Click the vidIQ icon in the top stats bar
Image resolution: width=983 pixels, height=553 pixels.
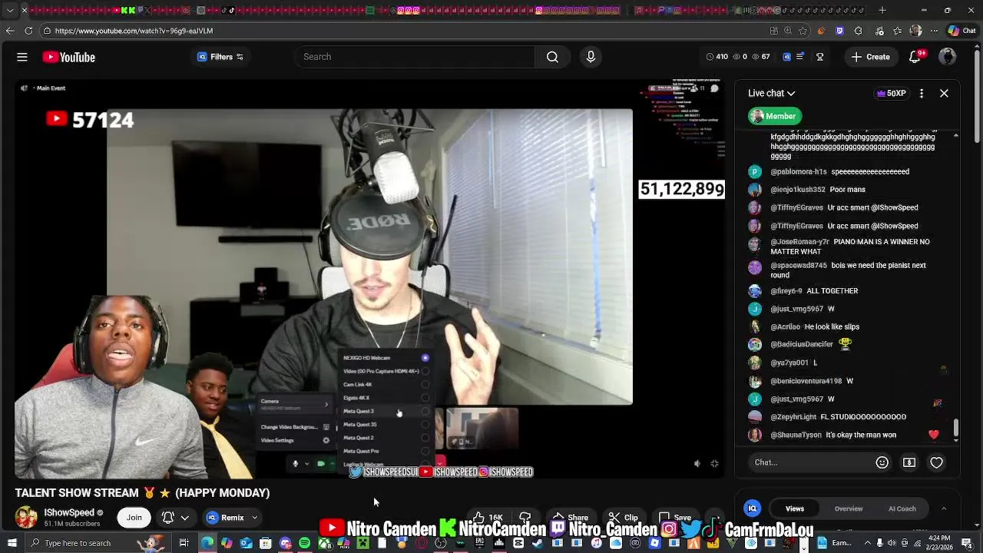pos(786,57)
